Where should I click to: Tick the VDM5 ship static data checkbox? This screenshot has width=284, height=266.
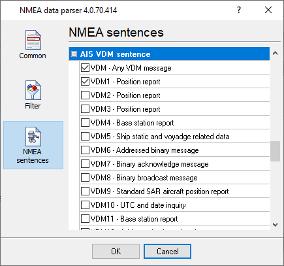pos(85,137)
